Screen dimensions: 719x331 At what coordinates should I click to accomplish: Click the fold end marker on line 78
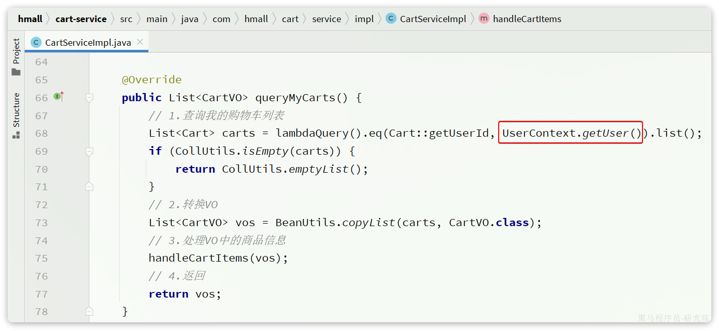[89, 311]
